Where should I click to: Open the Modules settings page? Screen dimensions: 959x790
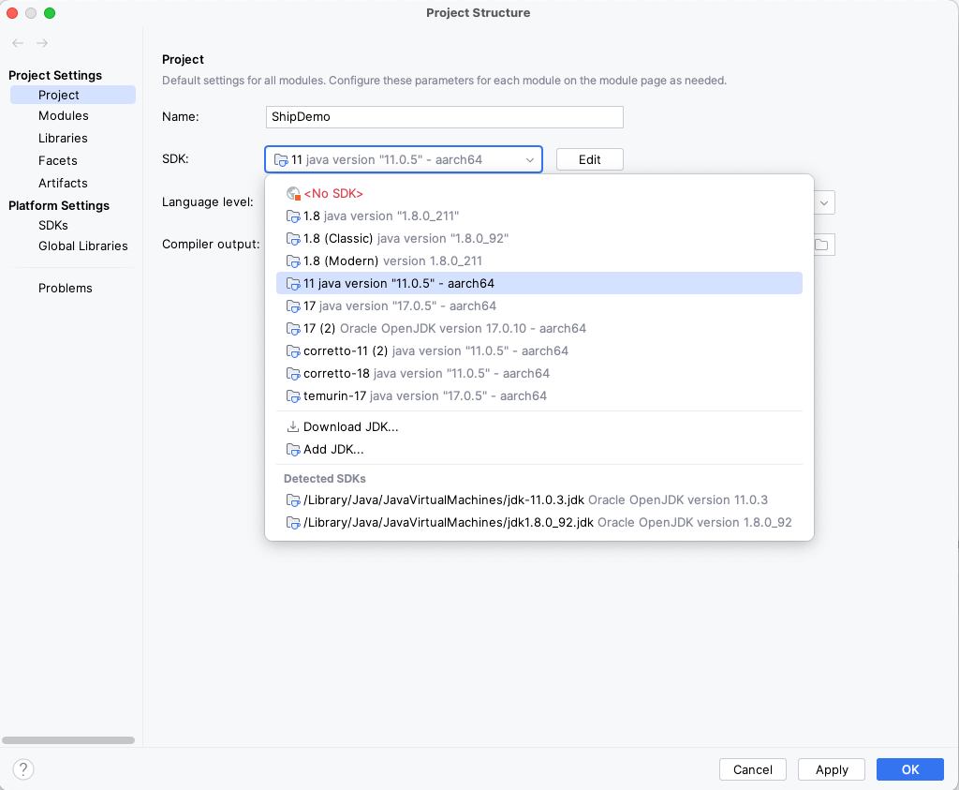pos(64,115)
